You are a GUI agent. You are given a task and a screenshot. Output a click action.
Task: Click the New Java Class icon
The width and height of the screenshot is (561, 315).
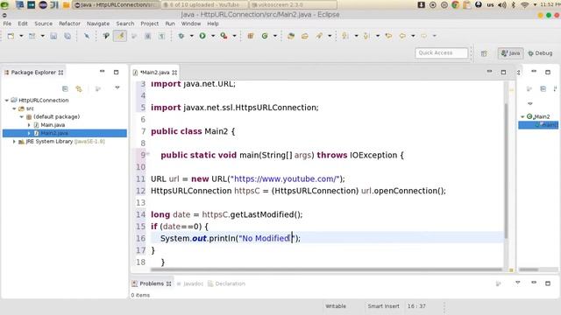pyautogui.click(x=265, y=36)
